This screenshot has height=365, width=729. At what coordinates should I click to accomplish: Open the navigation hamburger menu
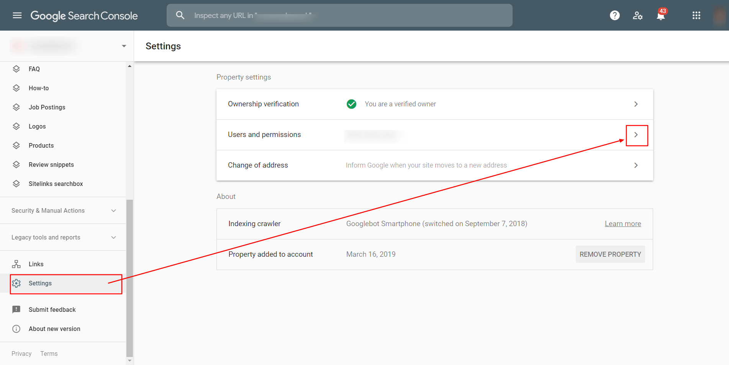[17, 15]
